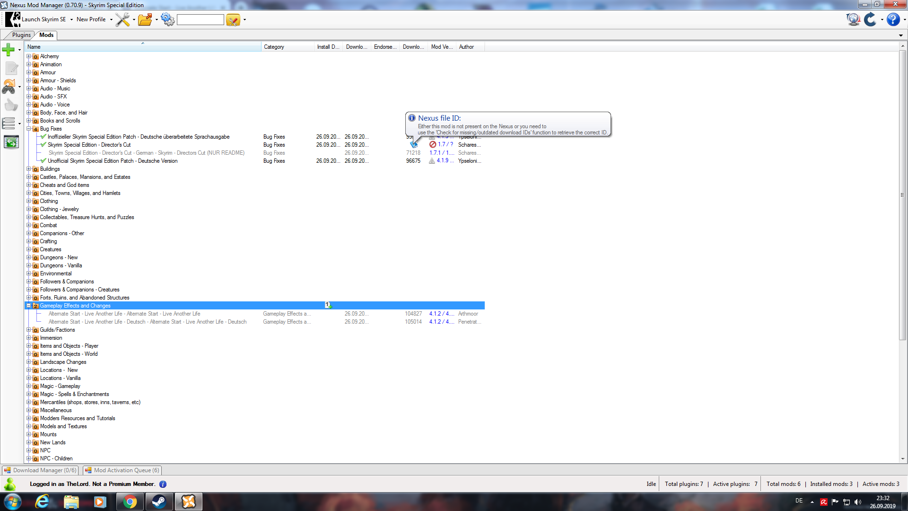The image size is (908, 511).
Task: Click the binoculars check for updates icon
Action: coord(9,87)
